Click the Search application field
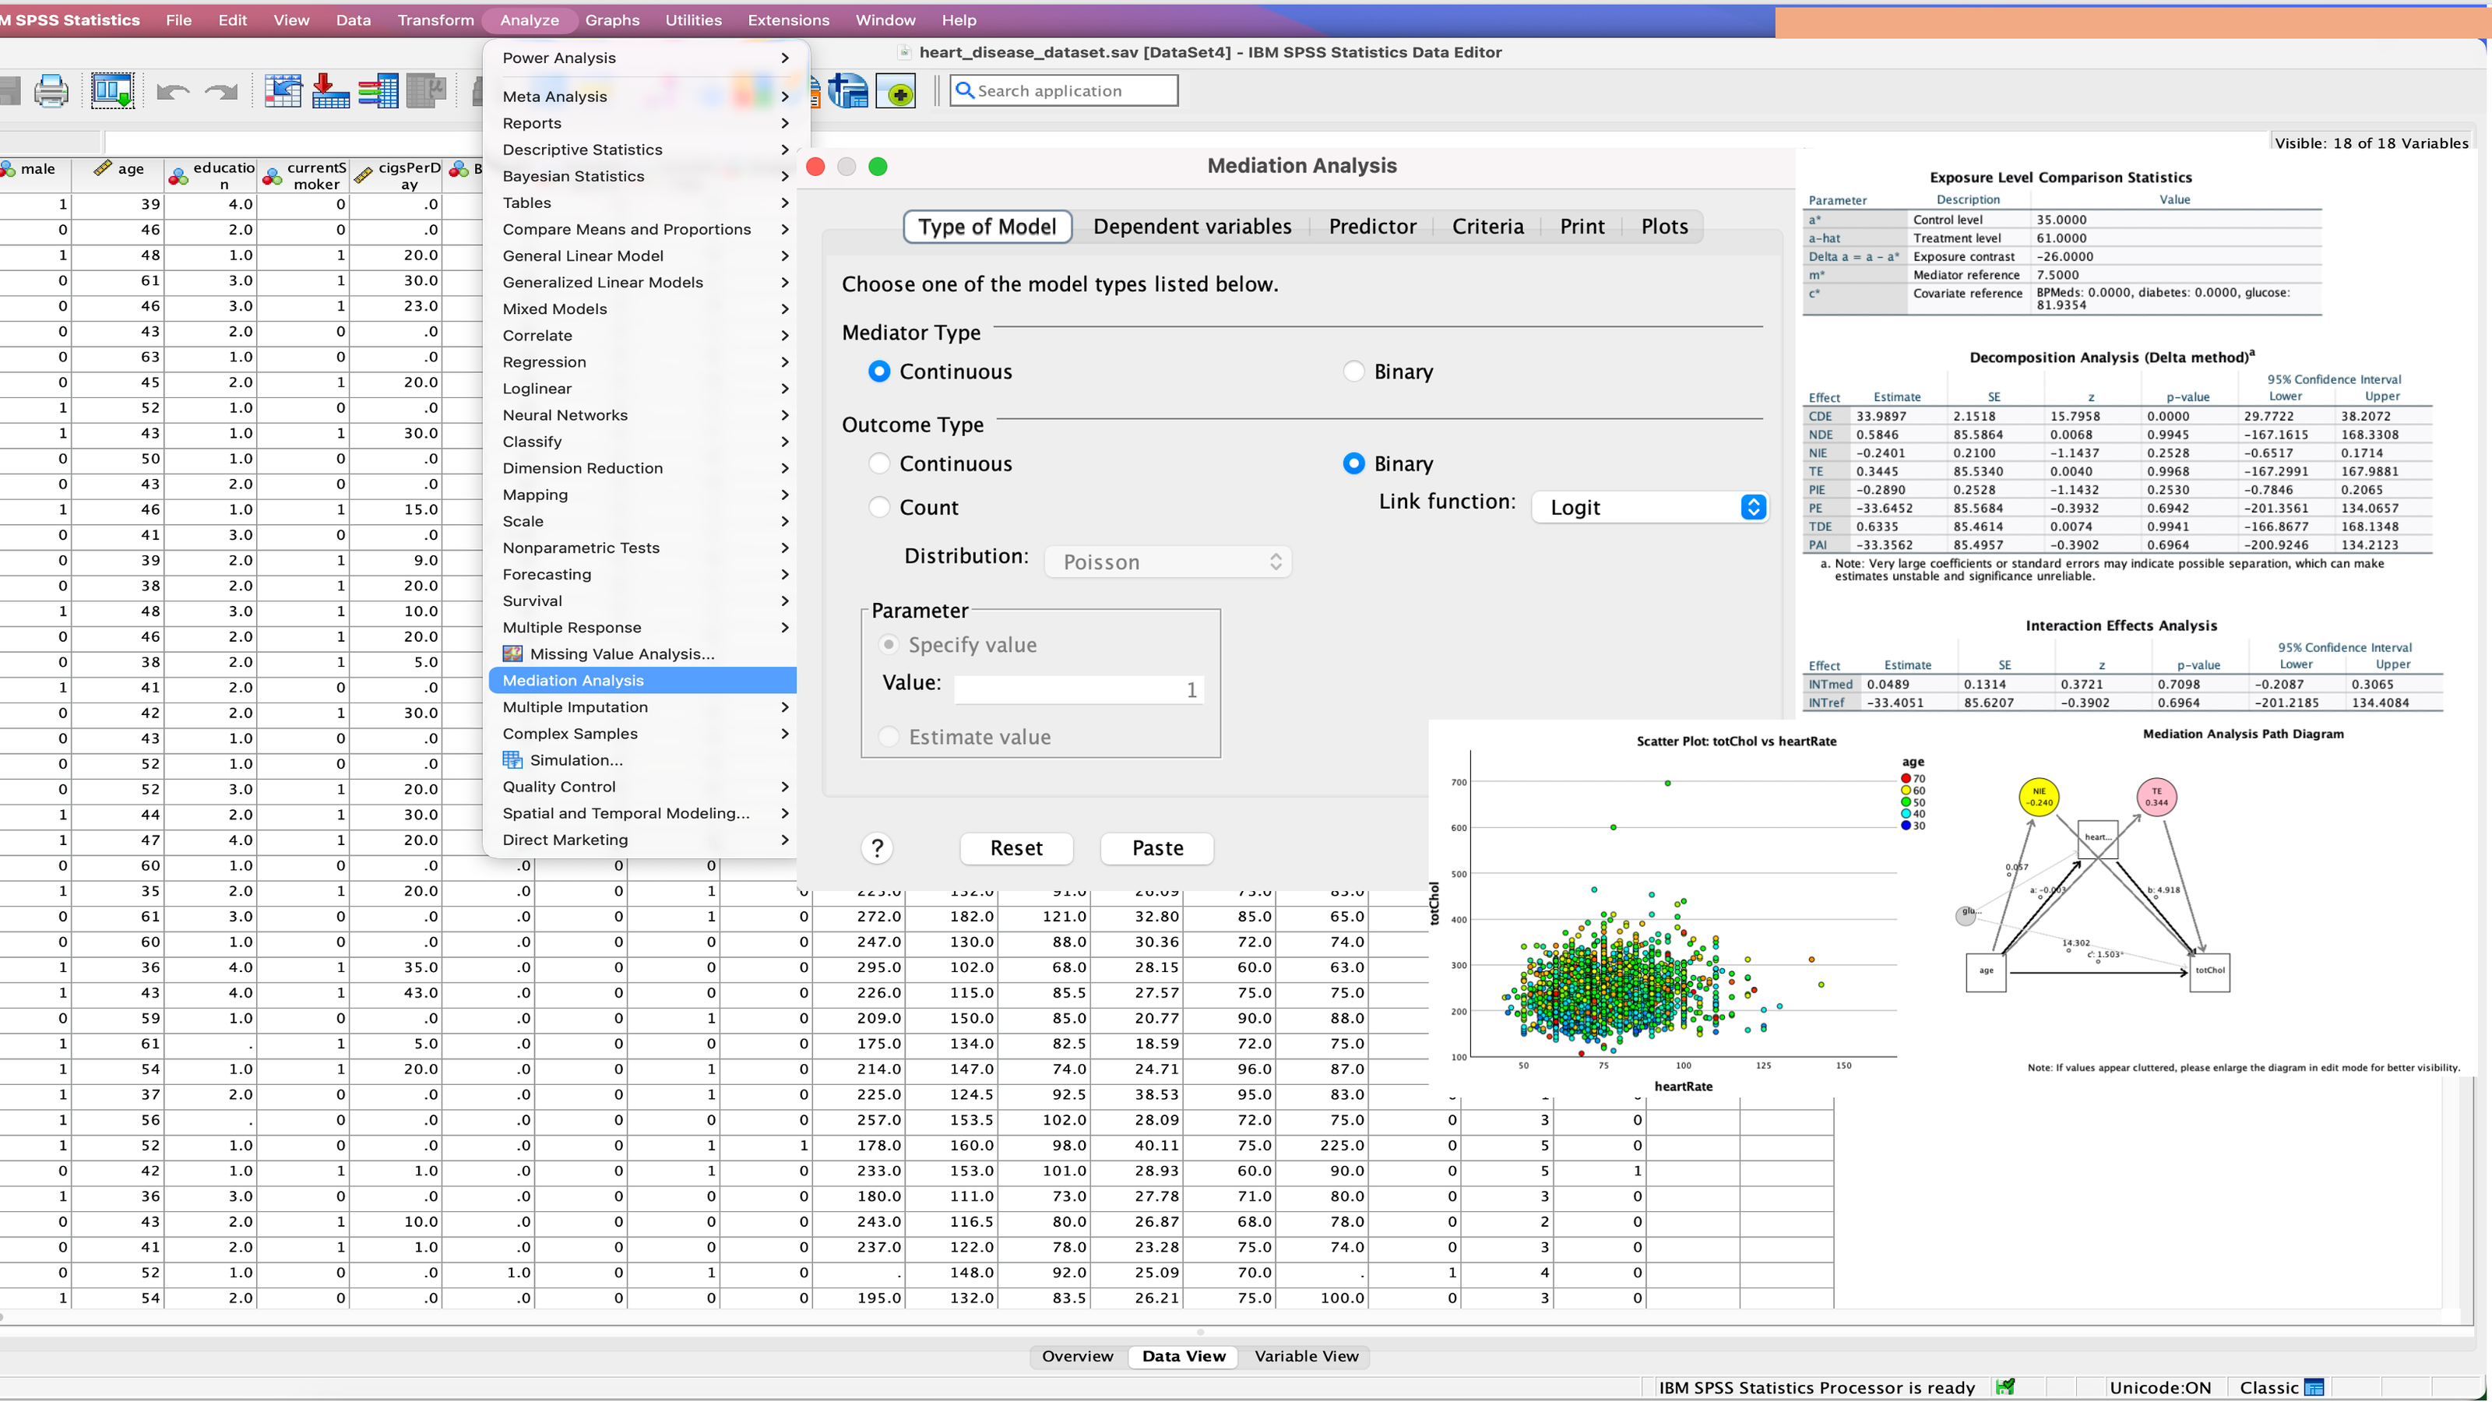Image resolution: width=2492 pixels, height=1402 pixels. pos(1063,91)
